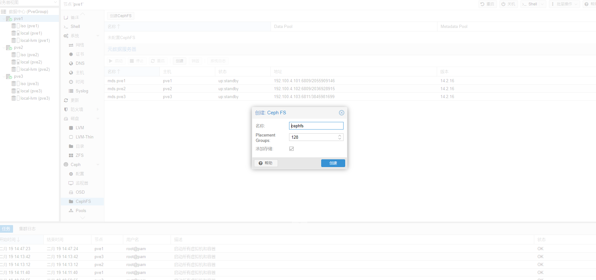This screenshot has height=280, width=596.
Task: Confirm with the blue create button in dialog
Action: tap(333, 163)
